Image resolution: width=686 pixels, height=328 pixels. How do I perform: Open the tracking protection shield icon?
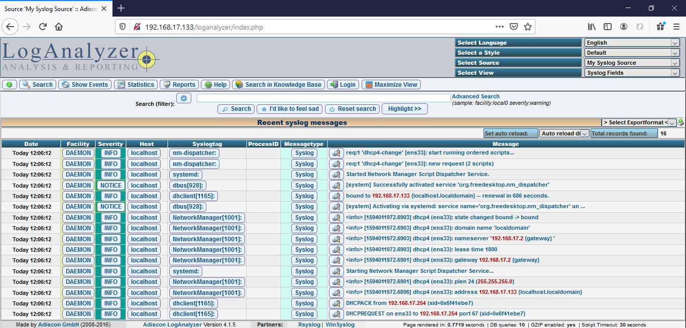[123, 27]
